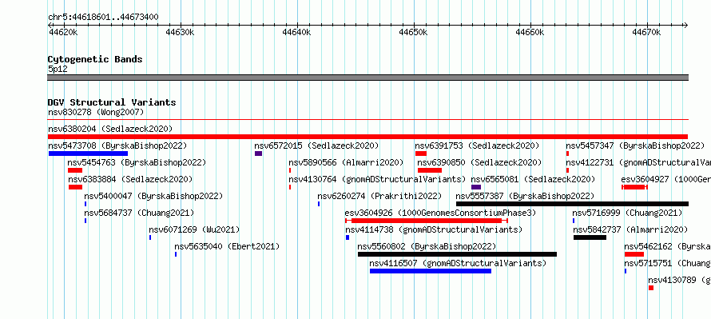711x319 pixels.
Task: Open nsv5400047 (ByrskaBishop2022) variant label
Action: [153, 196]
